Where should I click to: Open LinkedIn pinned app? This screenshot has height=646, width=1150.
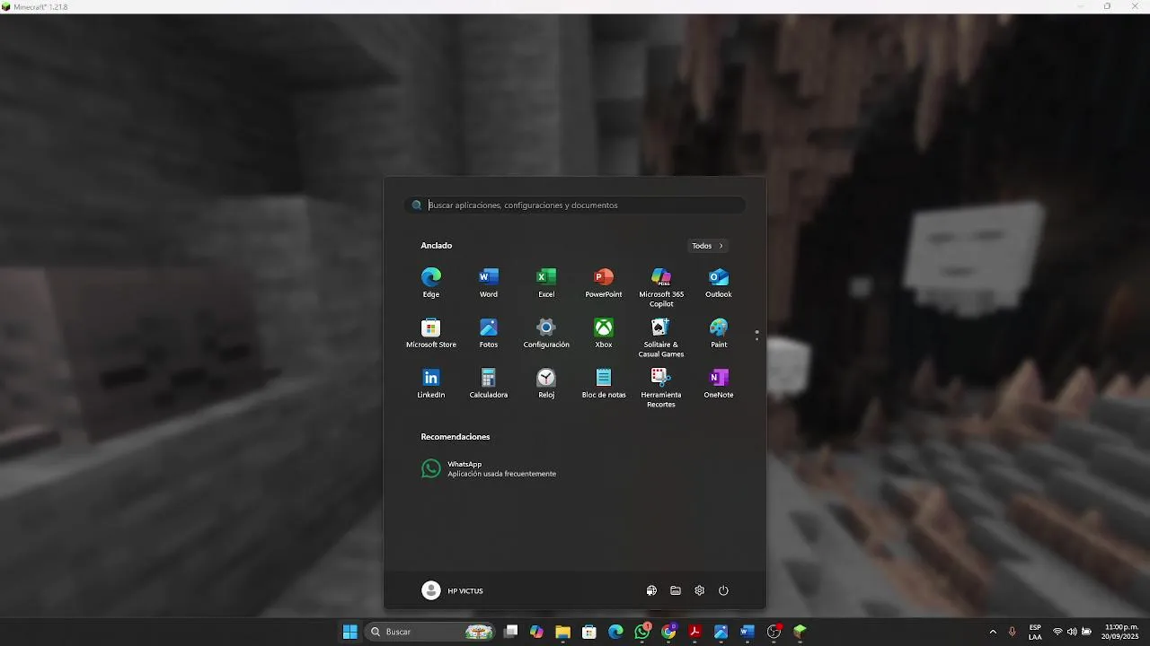coord(431,383)
